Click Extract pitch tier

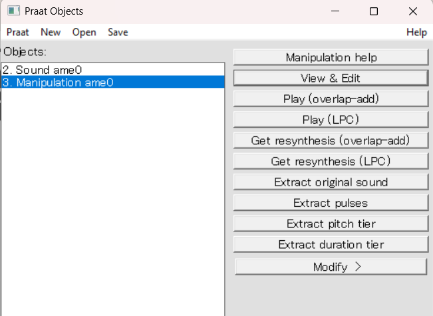331,224
